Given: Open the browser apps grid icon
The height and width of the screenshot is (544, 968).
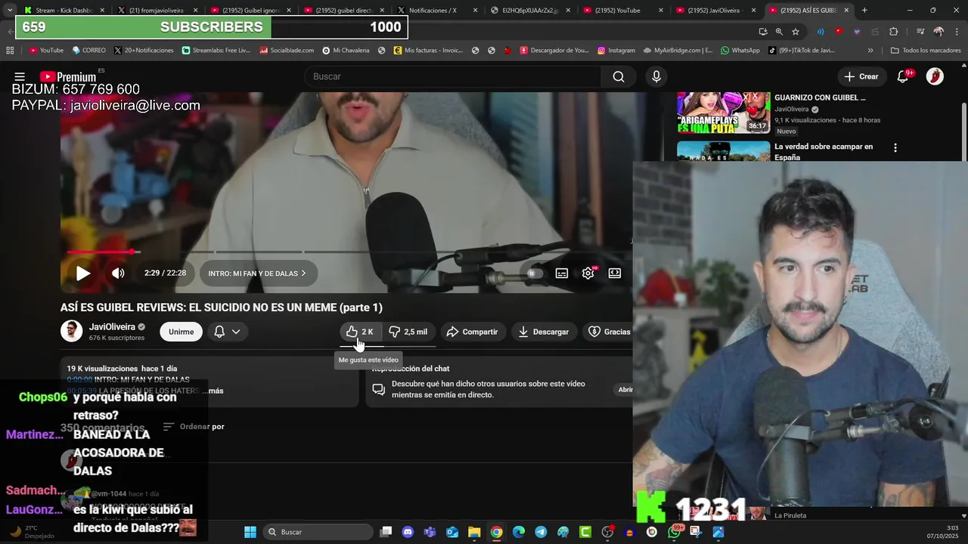Looking at the screenshot, I should click(10, 51).
